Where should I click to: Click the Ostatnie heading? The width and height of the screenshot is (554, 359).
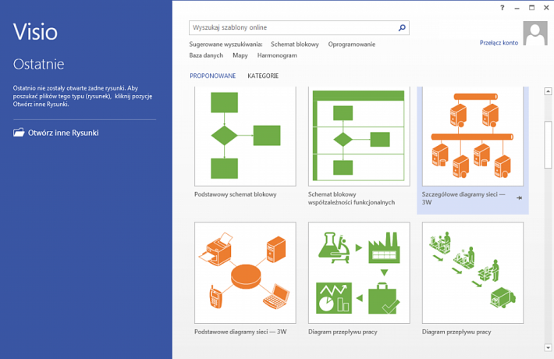tap(38, 64)
